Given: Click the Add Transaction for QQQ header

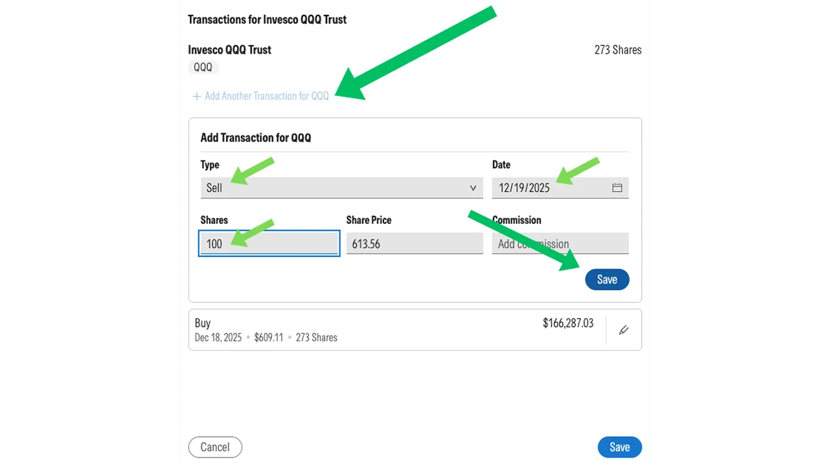Looking at the screenshot, I should [x=256, y=138].
